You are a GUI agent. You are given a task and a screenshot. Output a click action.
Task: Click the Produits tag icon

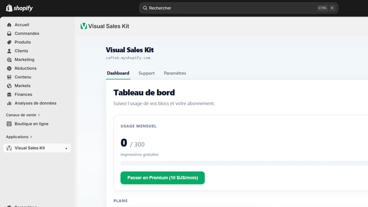point(9,42)
